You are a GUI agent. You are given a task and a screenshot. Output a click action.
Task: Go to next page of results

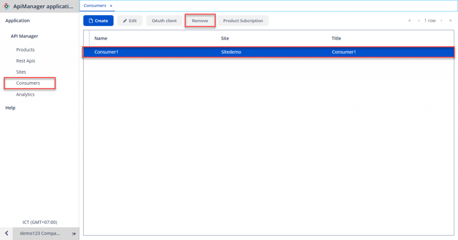[441, 21]
